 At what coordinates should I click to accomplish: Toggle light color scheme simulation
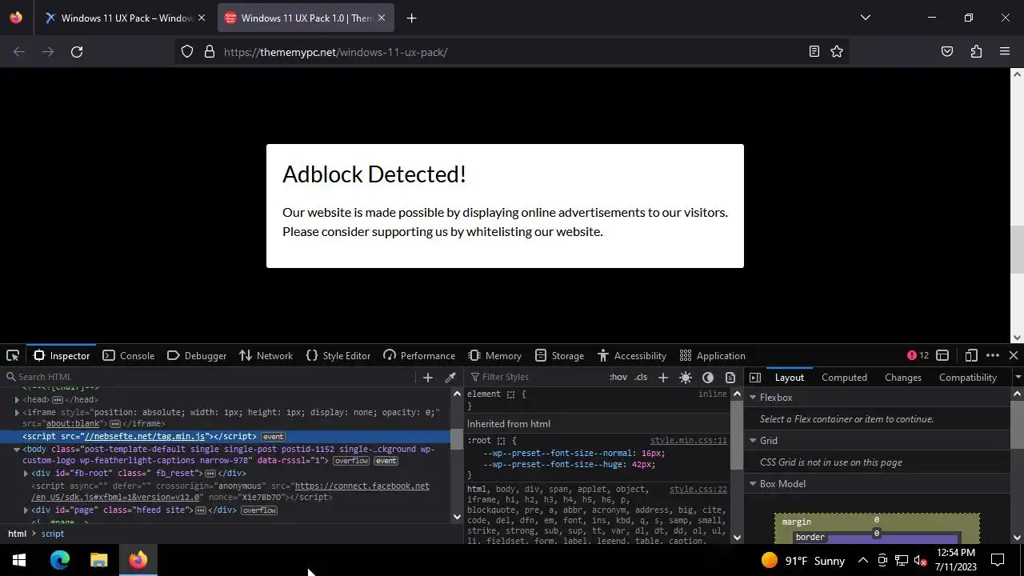(686, 377)
